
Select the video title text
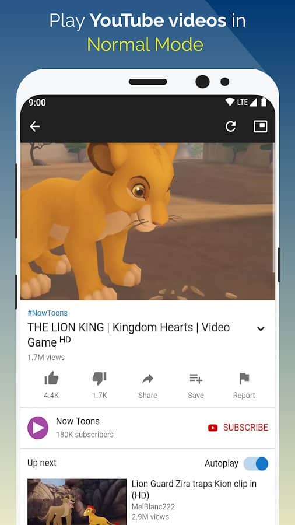128,334
